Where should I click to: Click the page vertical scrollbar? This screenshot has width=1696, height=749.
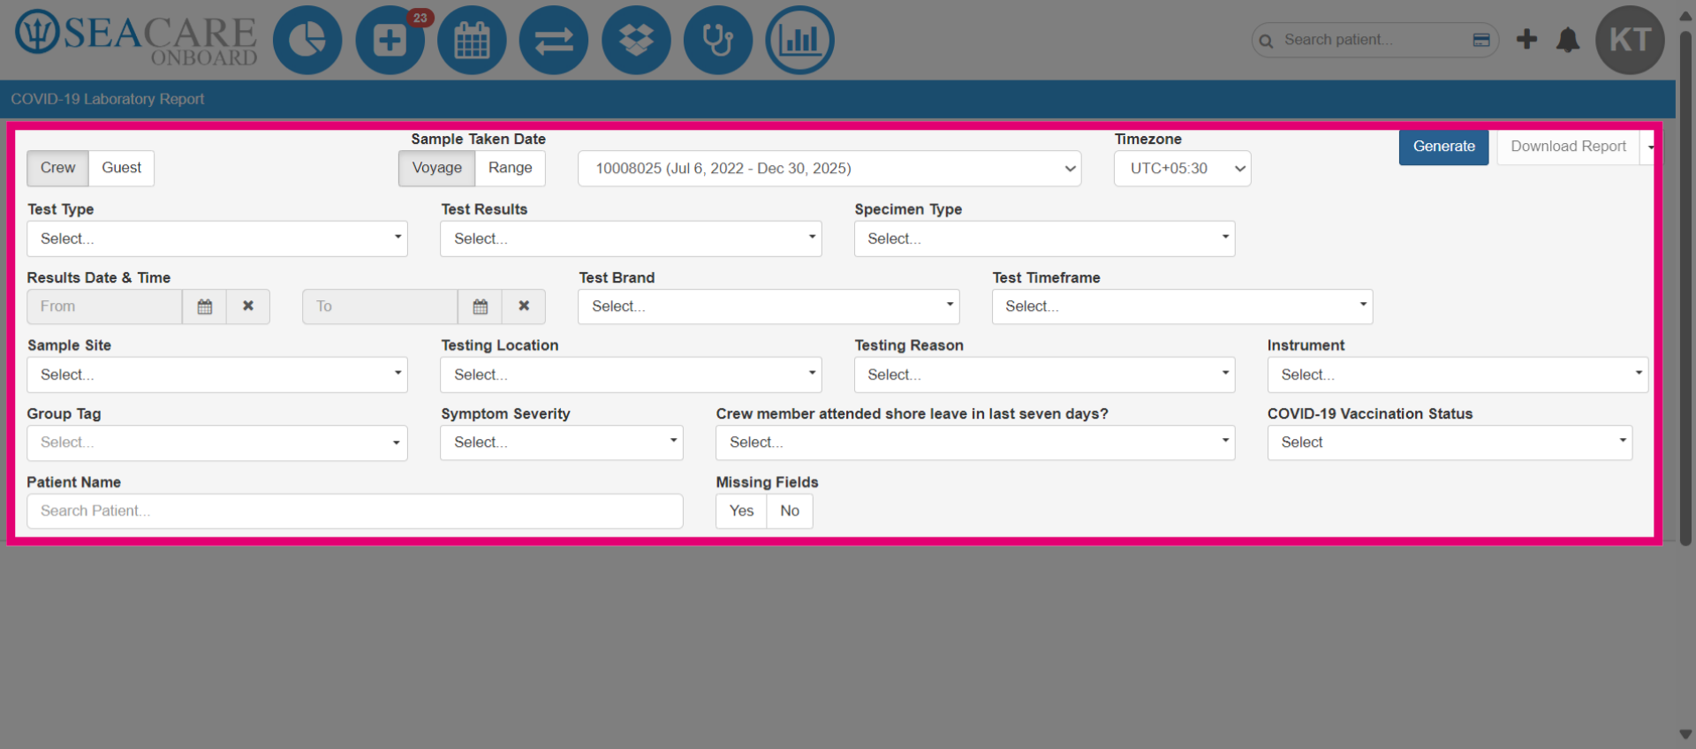coord(1685,287)
